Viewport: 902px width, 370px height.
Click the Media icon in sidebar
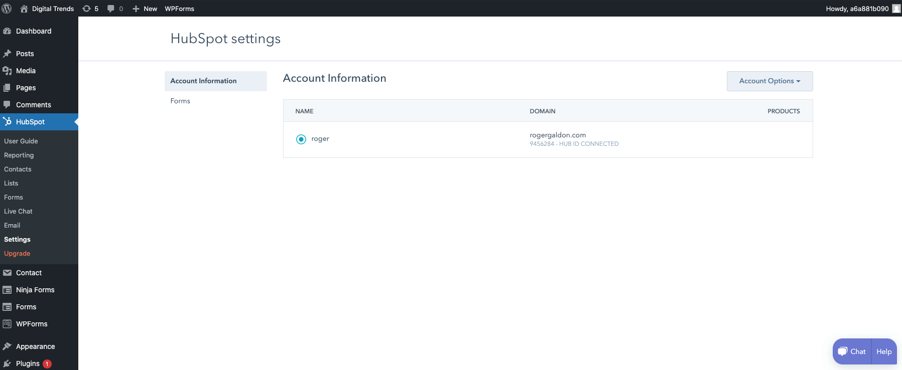click(7, 71)
